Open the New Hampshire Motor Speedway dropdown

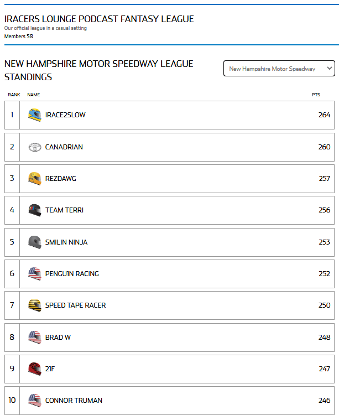(279, 69)
